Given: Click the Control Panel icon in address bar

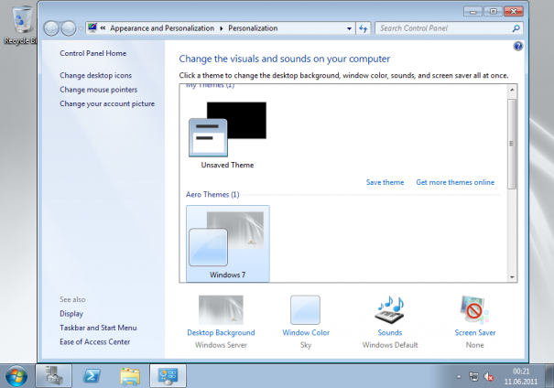Looking at the screenshot, I should click(x=92, y=27).
